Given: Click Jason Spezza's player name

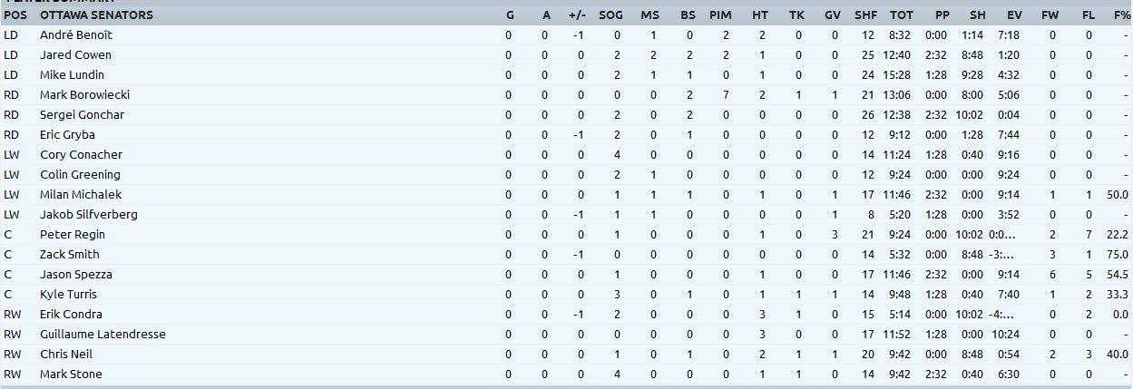Looking at the screenshot, I should [x=76, y=274].
